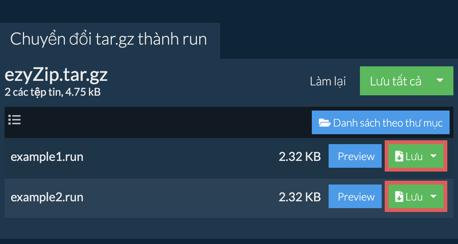Expand the "Lưu tất cả" dropdown arrow
Image resolution: width=458 pixels, height=244 pixels.
tap(440, 80)
